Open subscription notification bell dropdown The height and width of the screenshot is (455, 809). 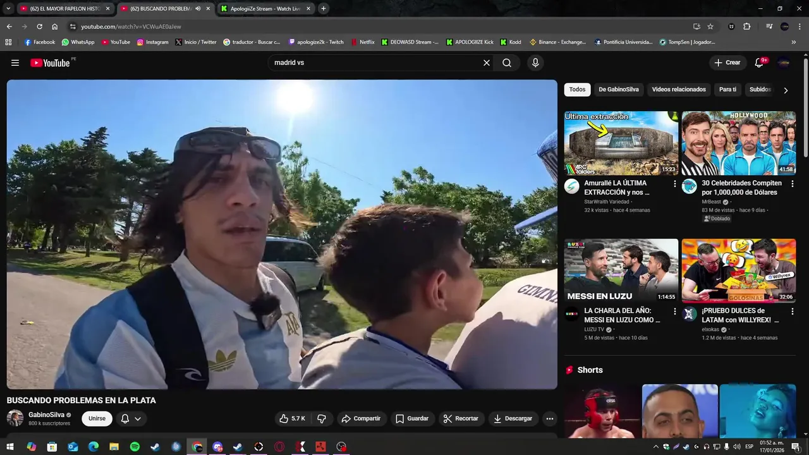(131, 418)
